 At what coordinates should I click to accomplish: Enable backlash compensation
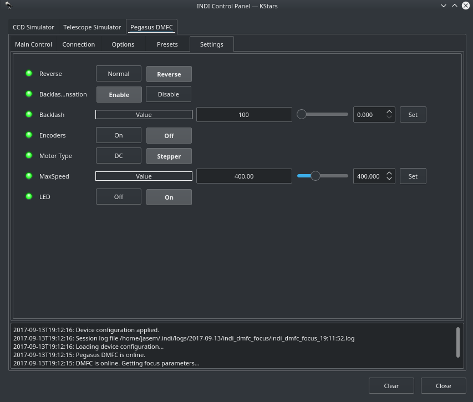coord(119,94)
